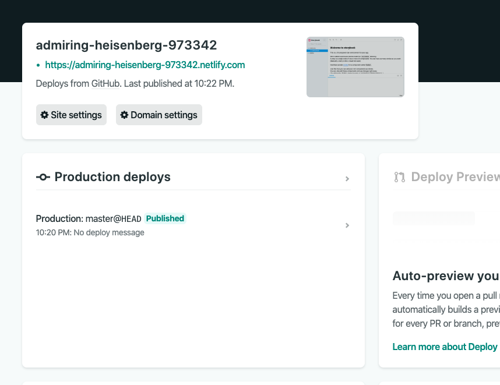Screen dimensions: 500x385
Task: Click the admiring-heisenberg-973342 site name title
Action: 126,45
